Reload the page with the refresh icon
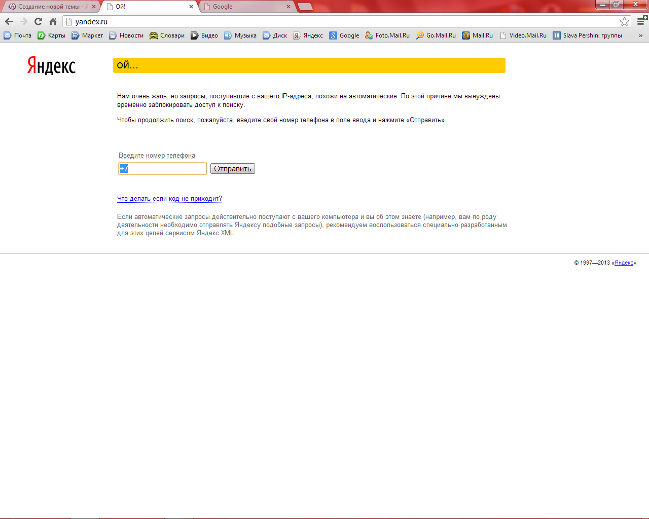This screenshot has height=519, width=649. 38,21
